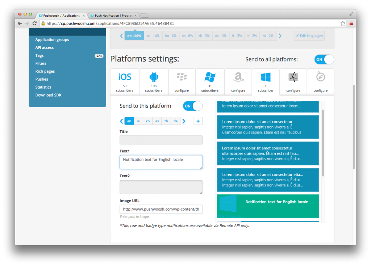Toggle Send to all platforms switch
The image size is (371, 266).
pos(324,59)
